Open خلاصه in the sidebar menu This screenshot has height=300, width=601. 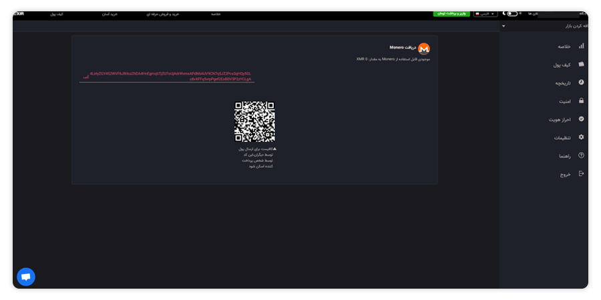tap(564, 46)
